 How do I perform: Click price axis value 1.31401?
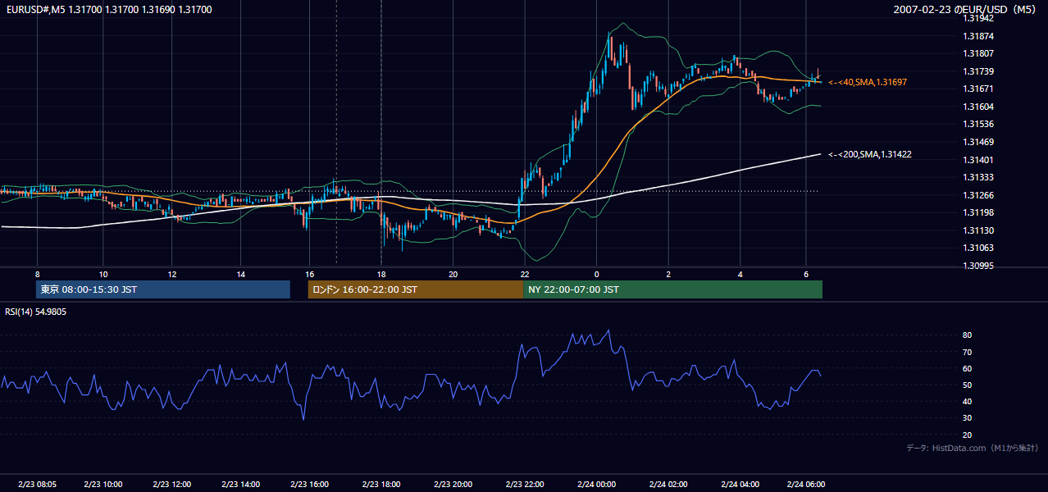[x=977, y=160]
